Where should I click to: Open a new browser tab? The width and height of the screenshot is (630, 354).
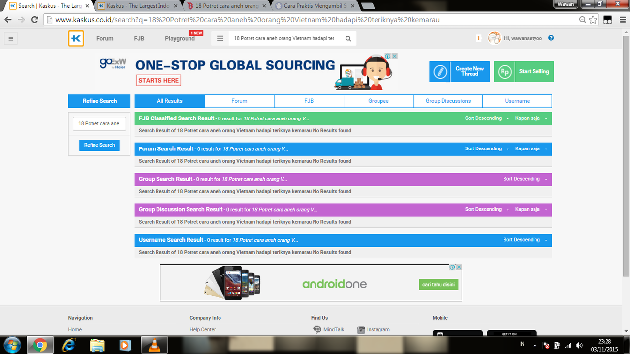pos(367,6)
